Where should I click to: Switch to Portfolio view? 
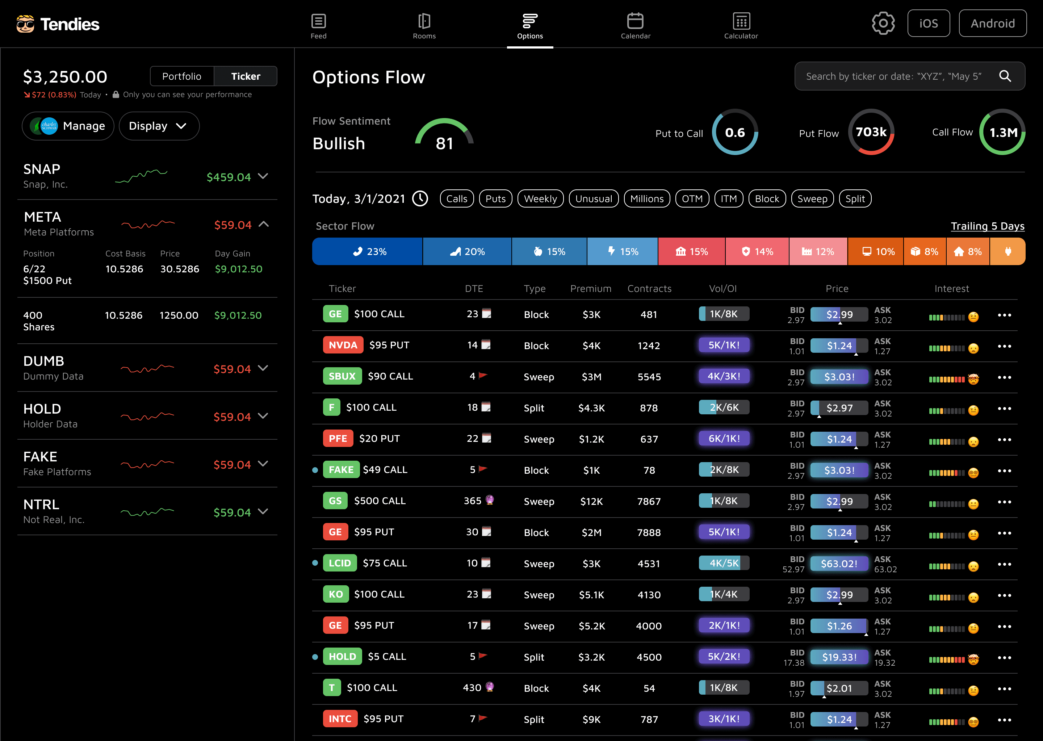pos(181,76)
